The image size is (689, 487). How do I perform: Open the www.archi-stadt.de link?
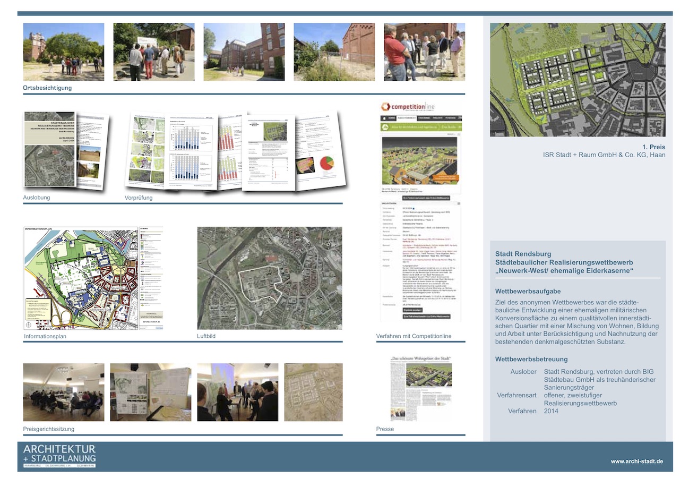(x=636, y=462)
